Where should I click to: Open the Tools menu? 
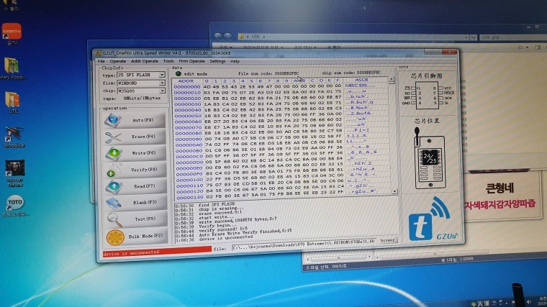click(x=168, y=61)
